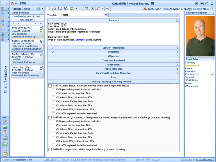Open the OfficeEMR hamburger menu icon
Image resolution: width=216 pixels, height=162 pixels.
152,4
